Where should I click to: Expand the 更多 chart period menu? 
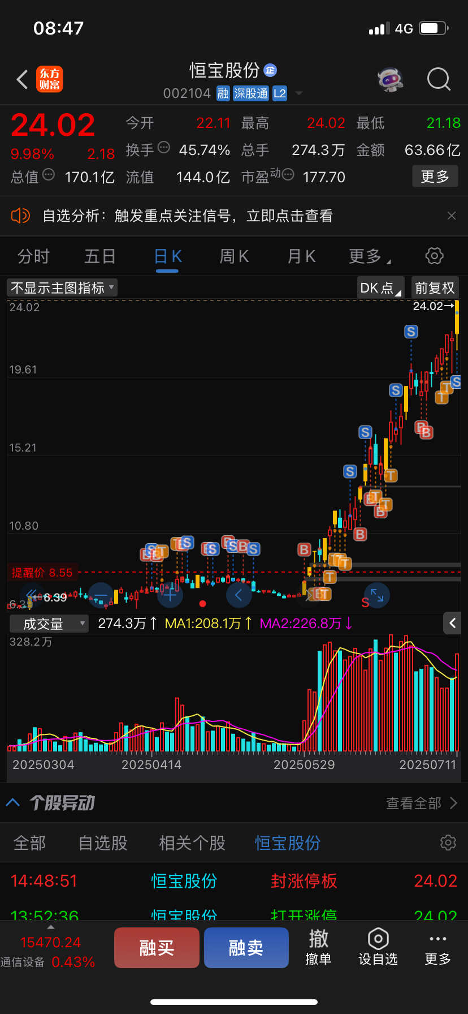coord(370,256)
